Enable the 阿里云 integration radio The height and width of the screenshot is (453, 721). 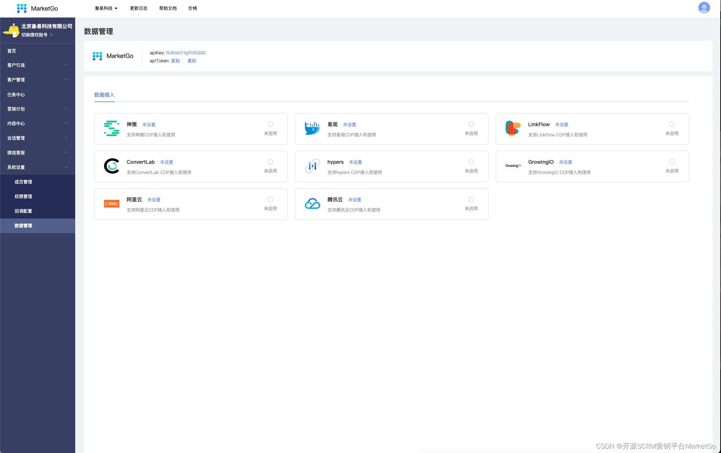(x=271, y=200)
